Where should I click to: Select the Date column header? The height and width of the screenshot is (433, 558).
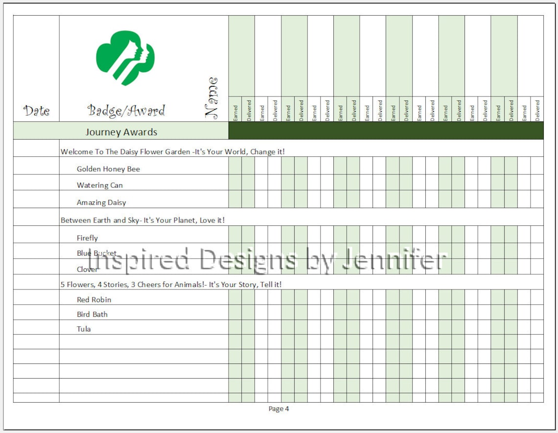(x=36, y=111)
